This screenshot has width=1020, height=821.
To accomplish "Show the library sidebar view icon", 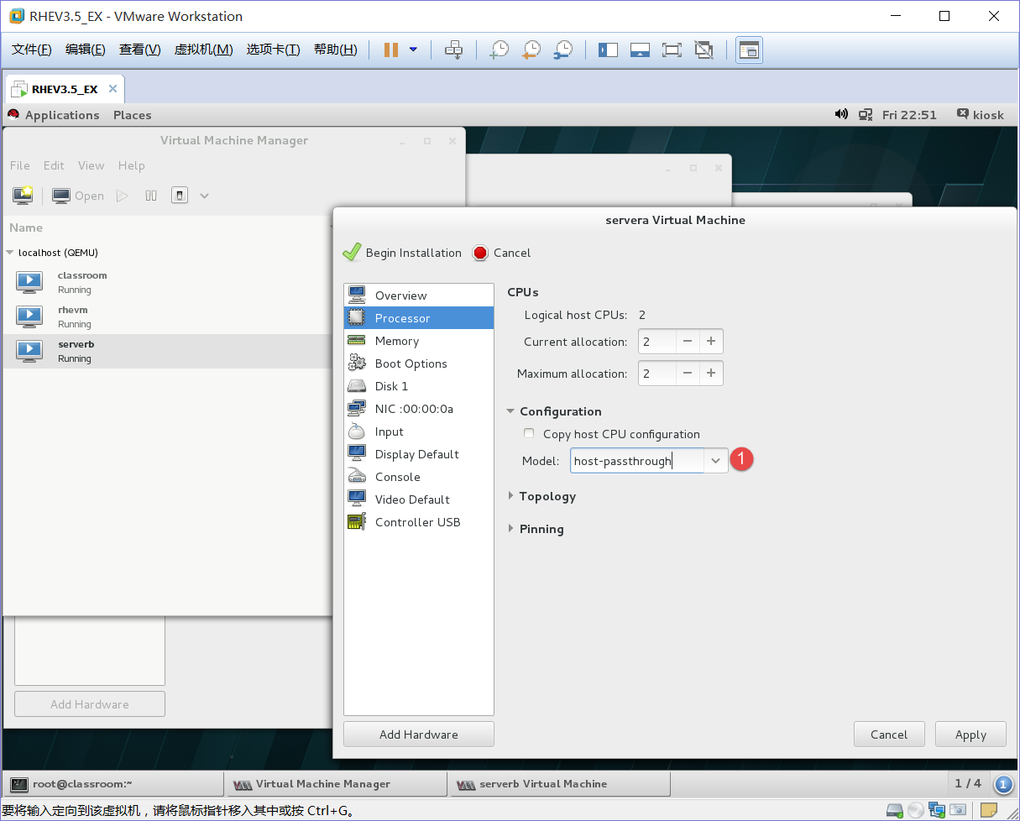I will click(608, 50).
